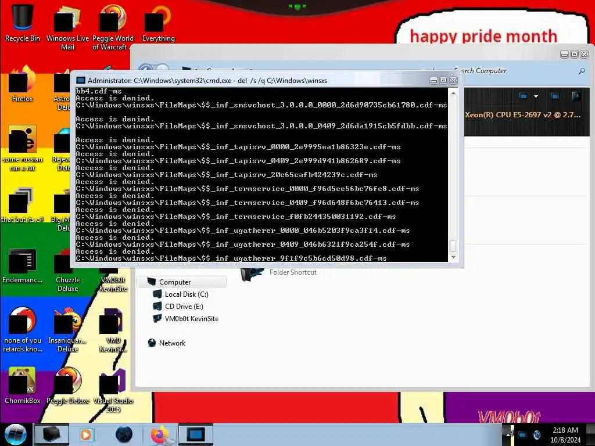Click the line containing tapisrv_0000_2e9995ea1b86323e.cdf-ms
Image resolution: width=595 pixels, height=446 pixels.
coord(238,147)
